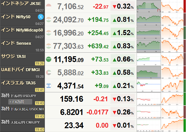
Task: Click the USDJPY rate 159.16
Action: (72, 99)
